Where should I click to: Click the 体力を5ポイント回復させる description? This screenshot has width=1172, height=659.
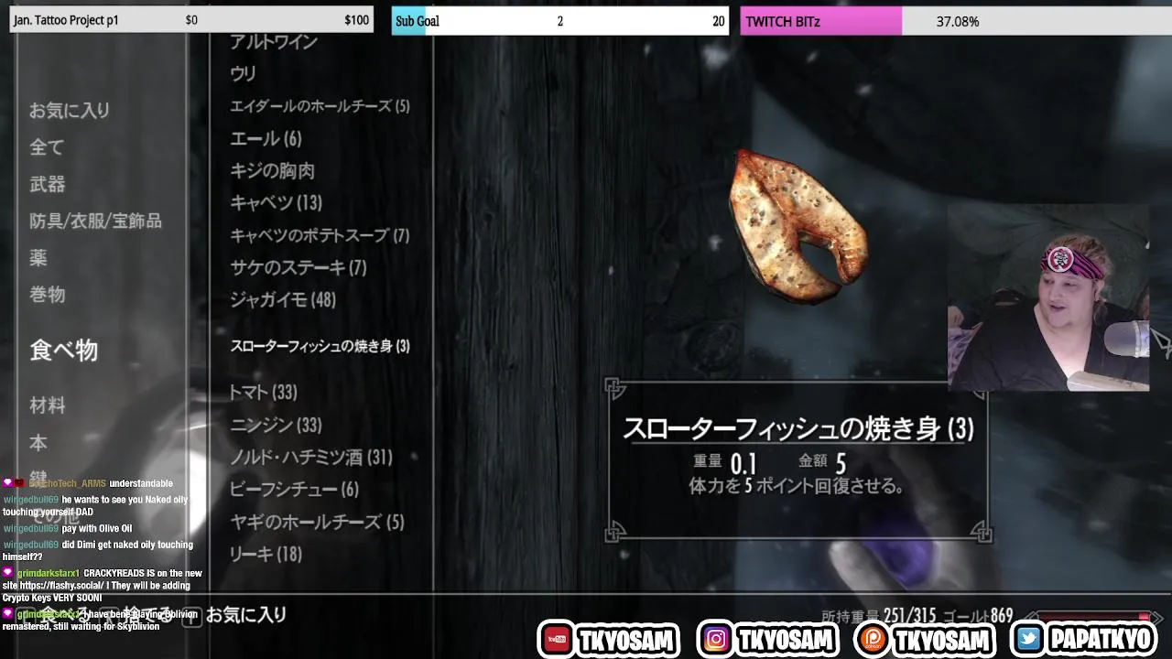pos(796,486)
